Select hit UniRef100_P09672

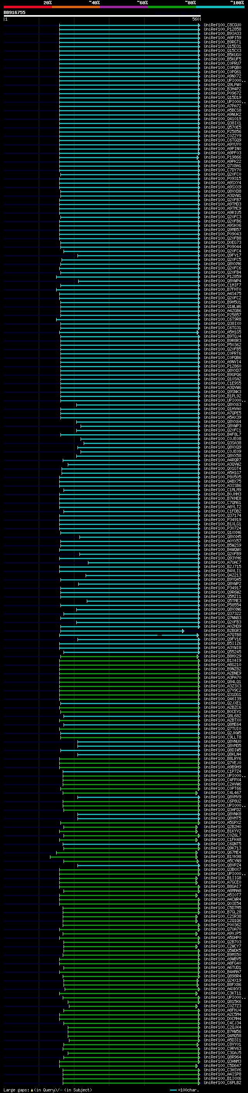pos(222,93)
